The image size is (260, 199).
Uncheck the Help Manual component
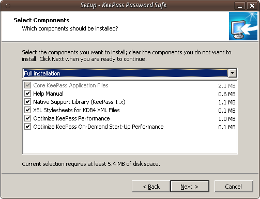click(x=27, y=94)
